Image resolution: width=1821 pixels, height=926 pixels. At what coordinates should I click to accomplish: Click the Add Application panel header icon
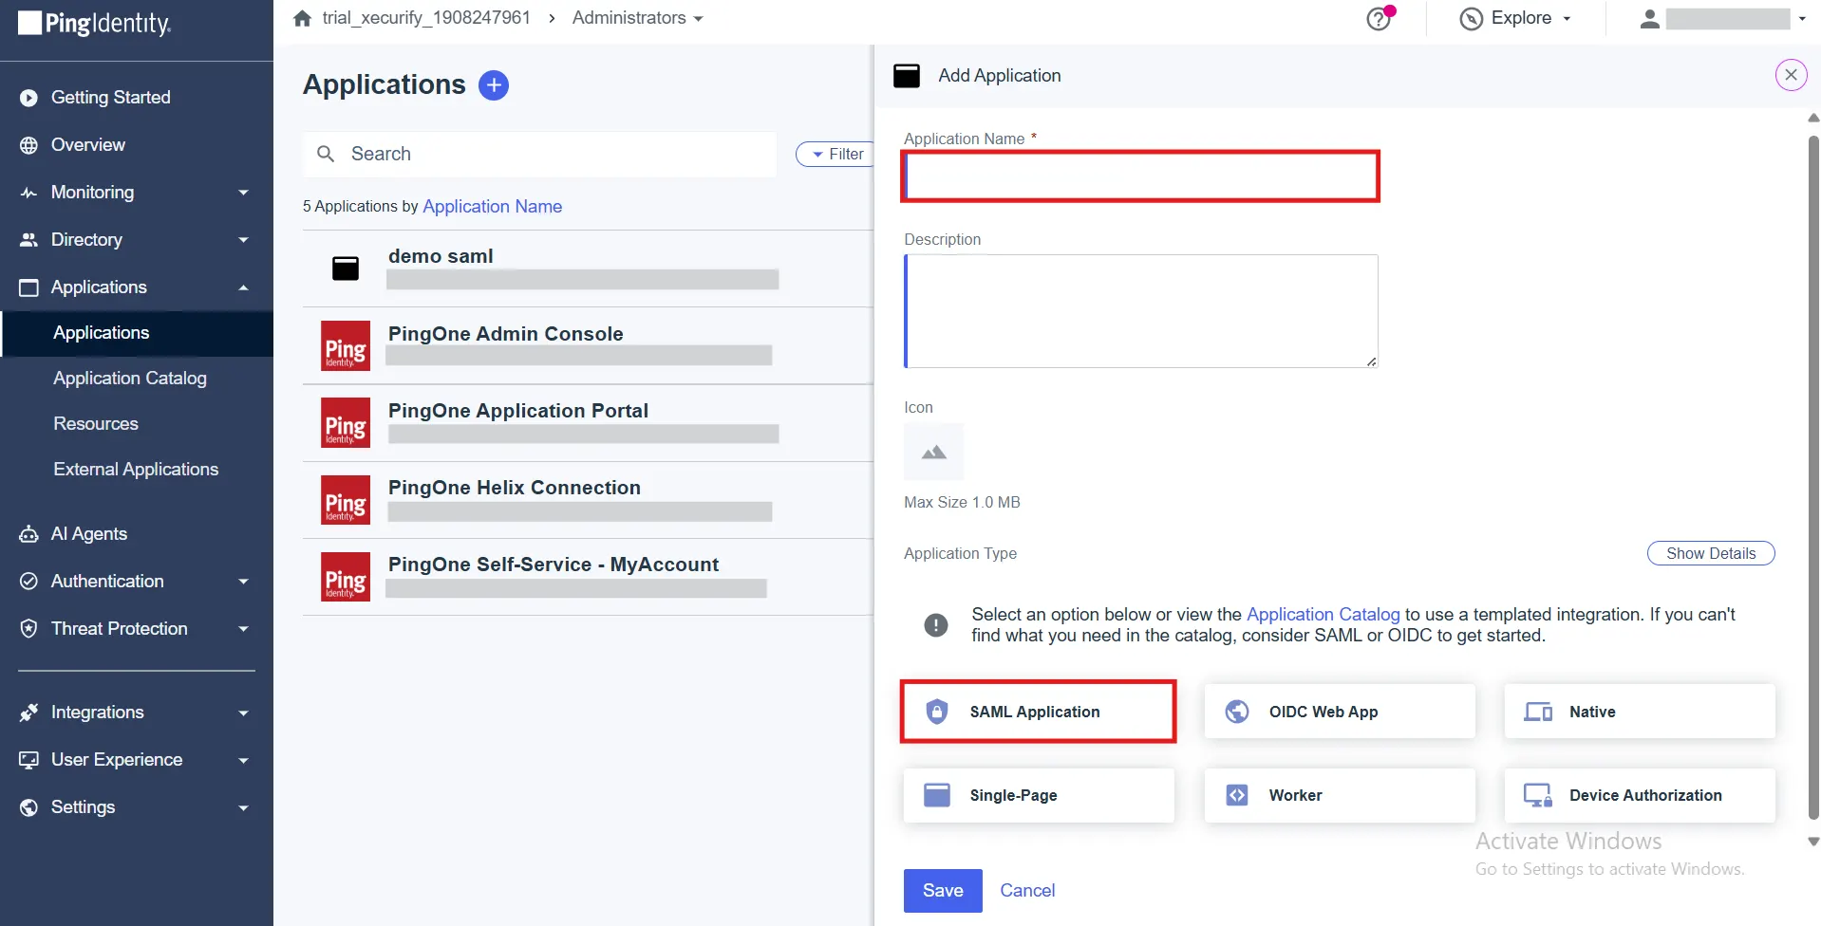pos(907,76)
